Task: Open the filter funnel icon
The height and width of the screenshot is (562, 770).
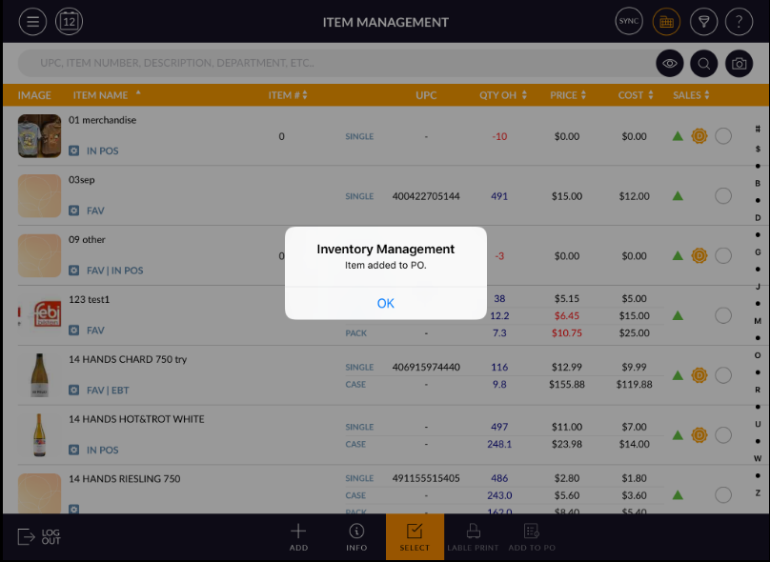Action: 703,21
